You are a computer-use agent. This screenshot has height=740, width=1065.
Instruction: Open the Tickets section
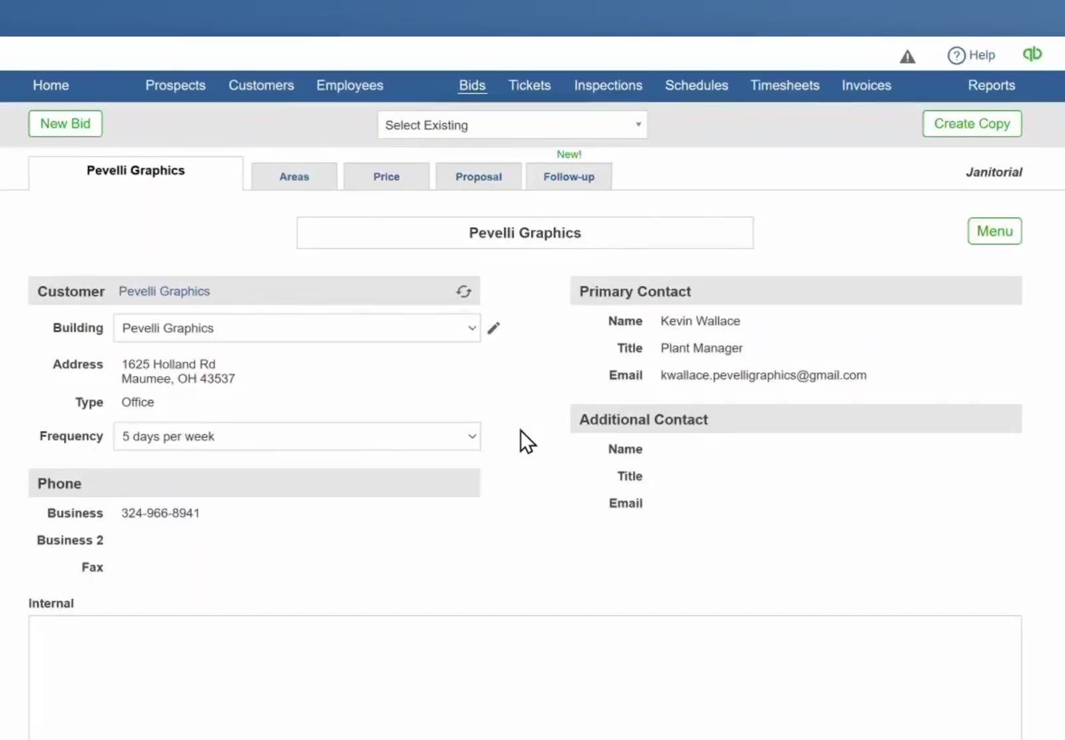(530, 85)
